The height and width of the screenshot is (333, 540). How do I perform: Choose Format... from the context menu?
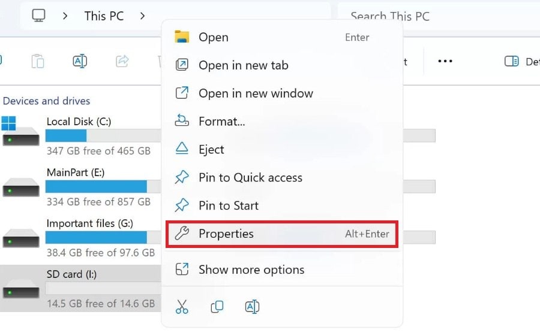tap(221, 122)
